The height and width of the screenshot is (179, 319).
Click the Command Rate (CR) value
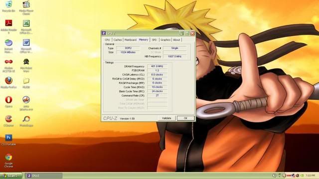pyautogui.click(x=158, y=95)
